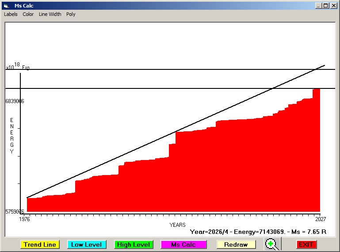Expand the Line Width menu
This screenshot has height=252, width=340.
point(50,14)
